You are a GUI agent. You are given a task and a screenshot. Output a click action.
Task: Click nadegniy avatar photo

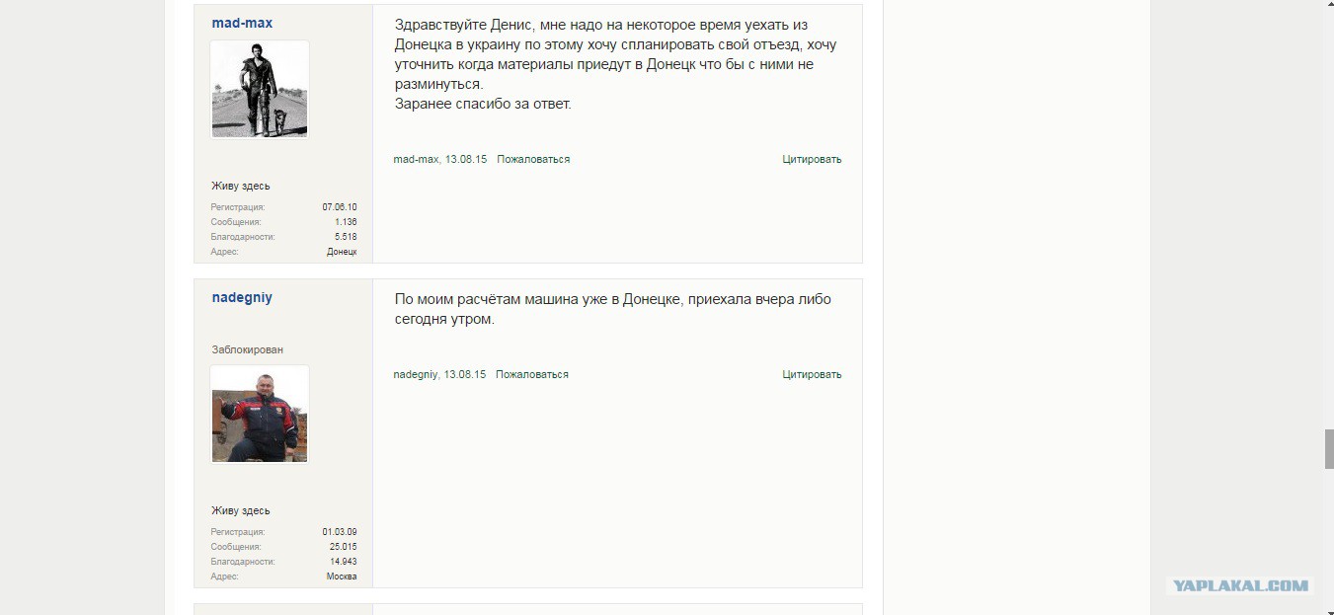[x=260, y=414]
